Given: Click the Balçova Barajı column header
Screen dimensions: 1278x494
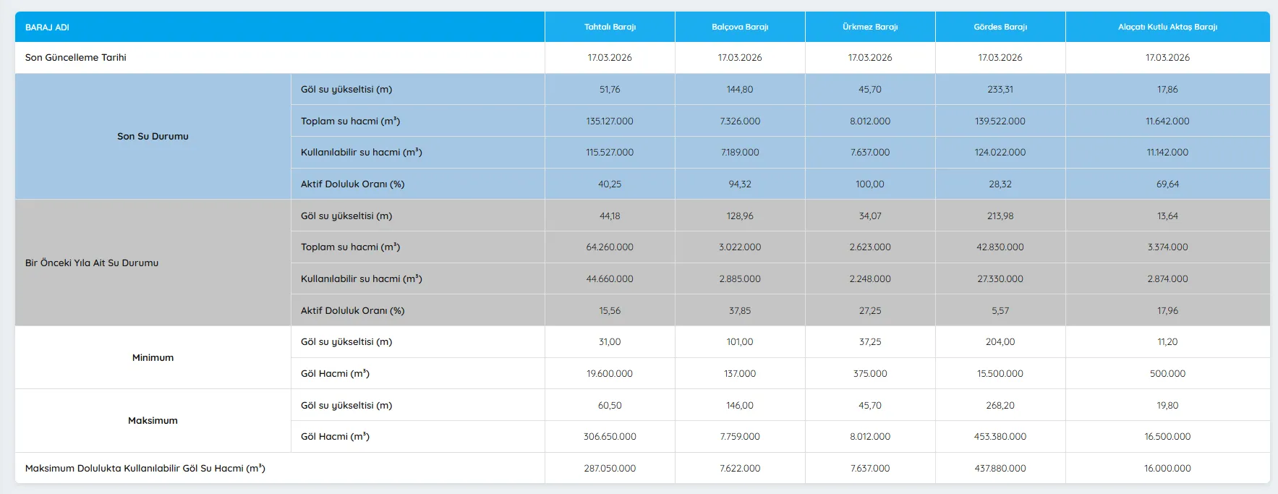Looking at the screenshot, I should (x=740, y=27).
